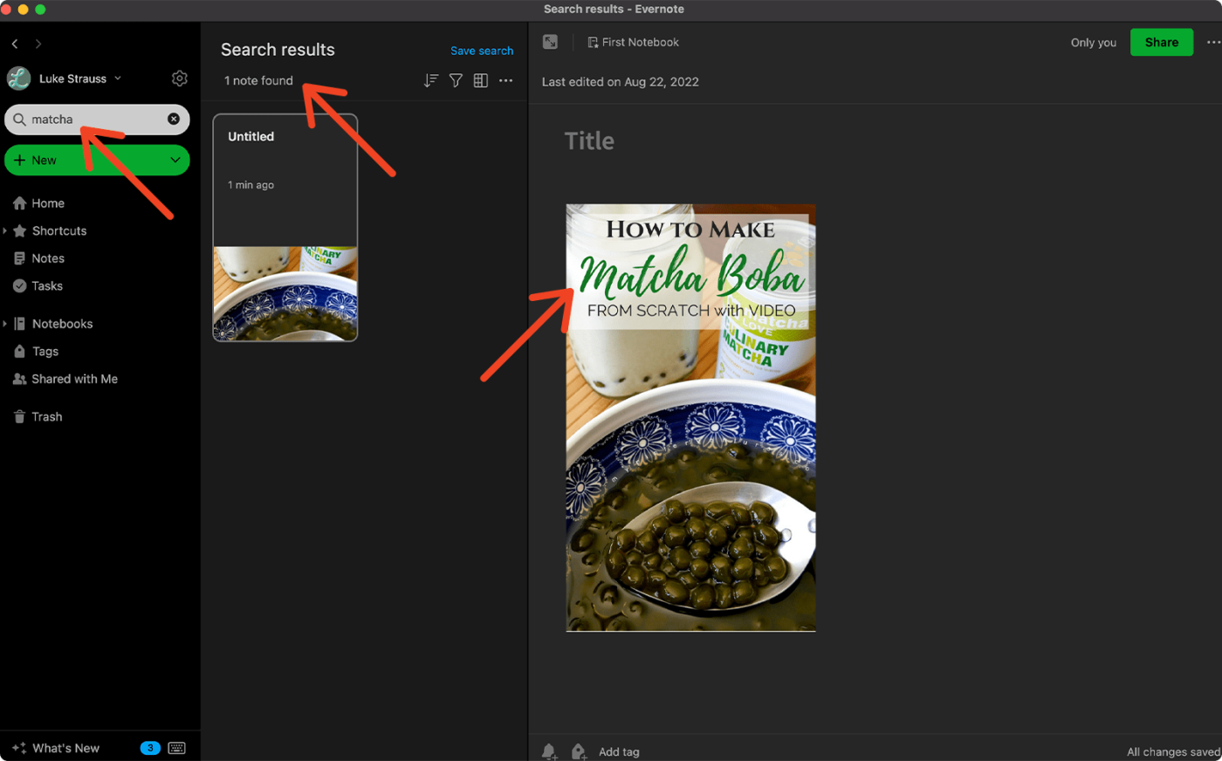Open the New button dropdown arrow
Viewport: 1222px width, 761px height.
click(175, 160)
